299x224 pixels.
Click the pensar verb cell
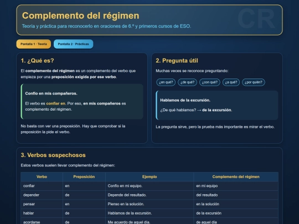click(42, 204)
